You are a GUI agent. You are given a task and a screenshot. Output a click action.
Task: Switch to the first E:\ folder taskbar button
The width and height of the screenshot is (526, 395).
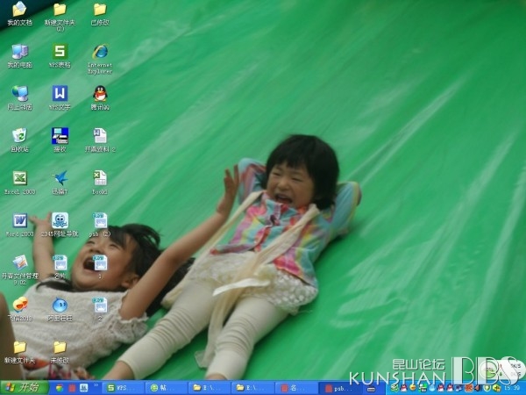(210, 388)
